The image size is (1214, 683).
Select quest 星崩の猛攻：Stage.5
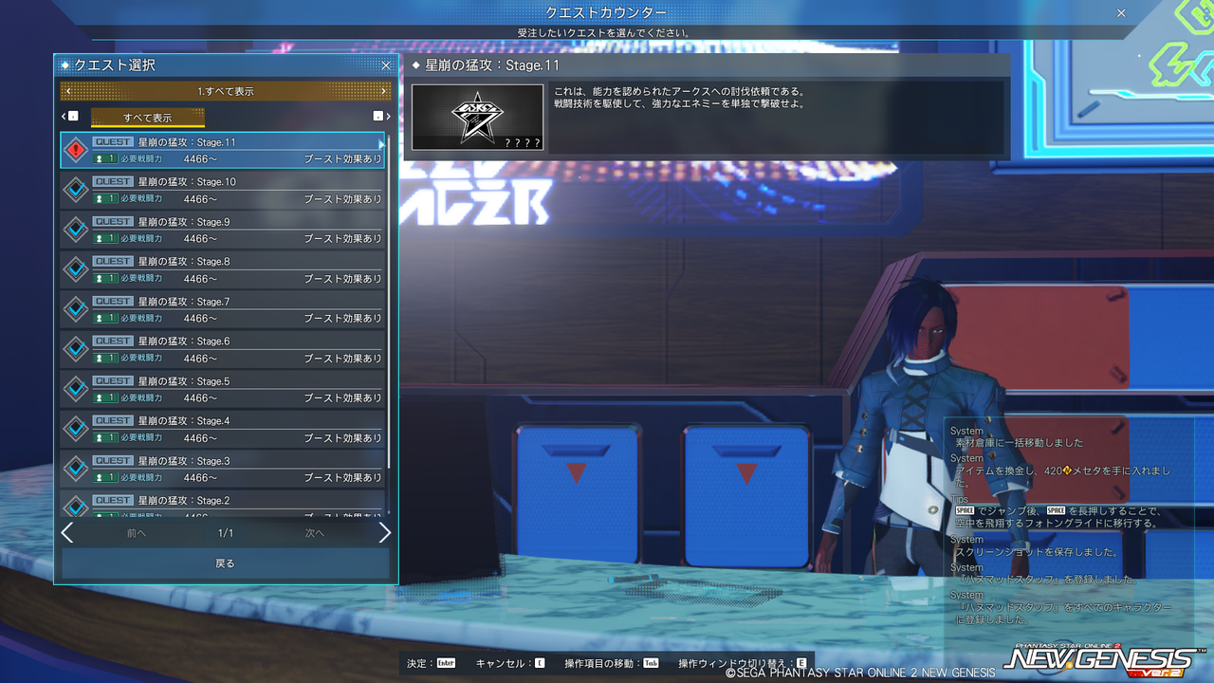[x=222, y=390]
